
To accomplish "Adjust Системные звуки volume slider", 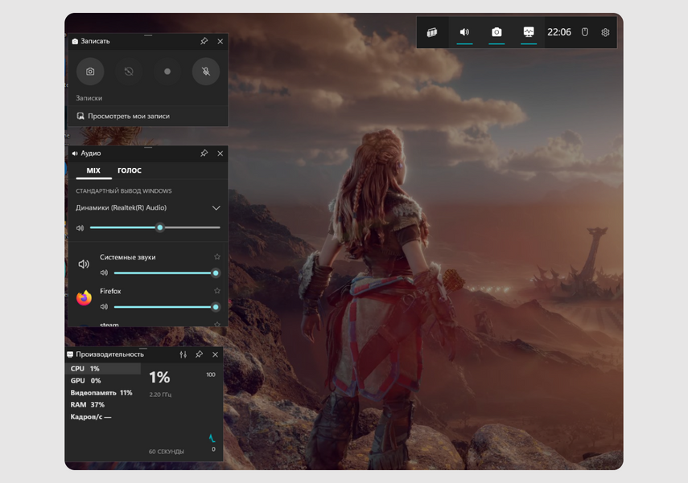I will pos(167,273).
